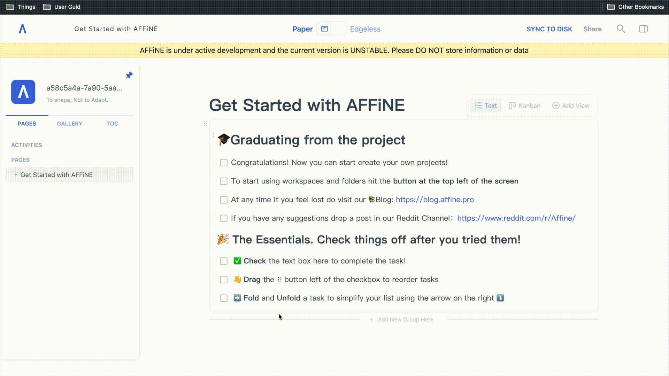Check the 'Check the text box' task checkbox
669x376 pixels.
[x=224, y=261]
